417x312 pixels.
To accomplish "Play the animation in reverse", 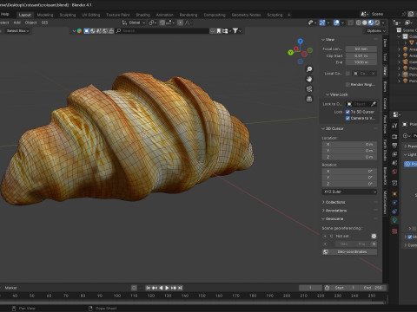I will click(161, 288).
